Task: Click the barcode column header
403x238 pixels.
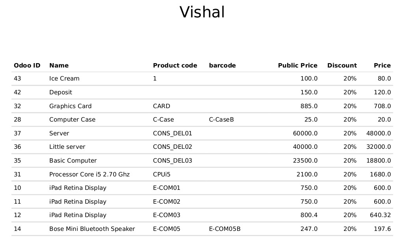Action: pos(222,66)
